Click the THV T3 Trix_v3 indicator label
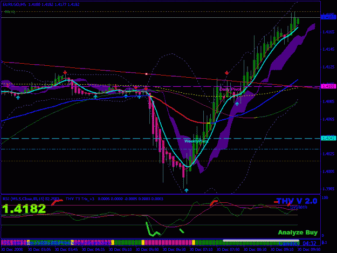 (x=80, y=199)
